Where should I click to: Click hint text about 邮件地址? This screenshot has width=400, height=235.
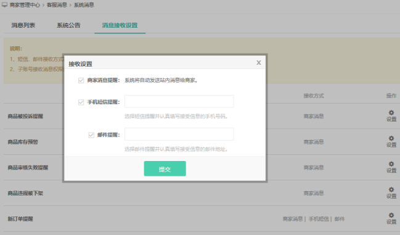pos(176,149)
